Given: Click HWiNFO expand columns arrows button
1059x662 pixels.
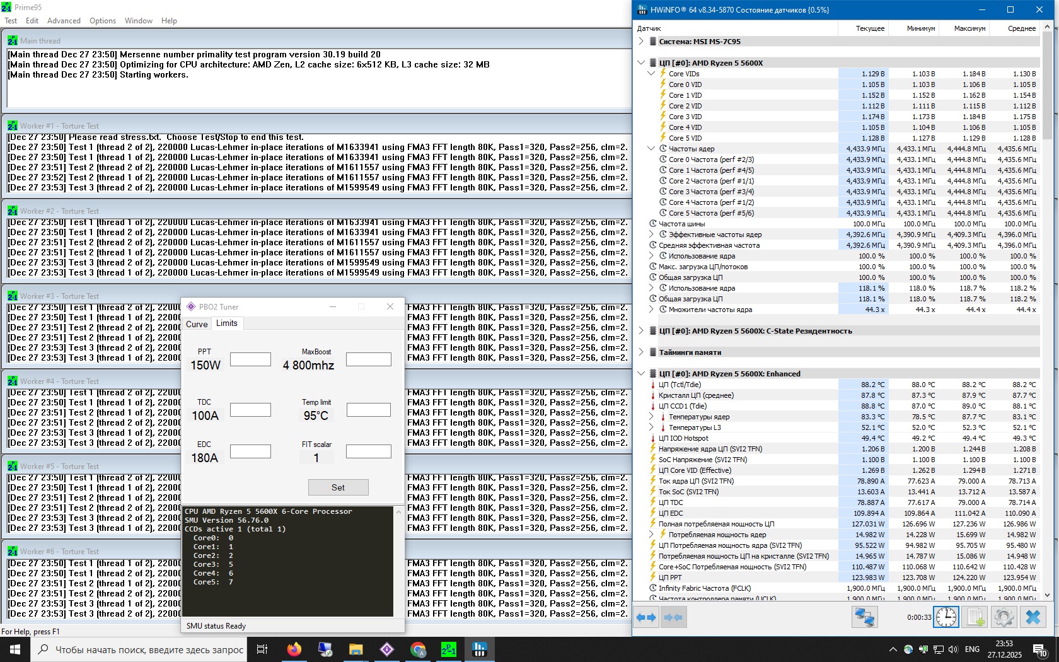Looking at the screenshot, I should [x=647, y=617].
